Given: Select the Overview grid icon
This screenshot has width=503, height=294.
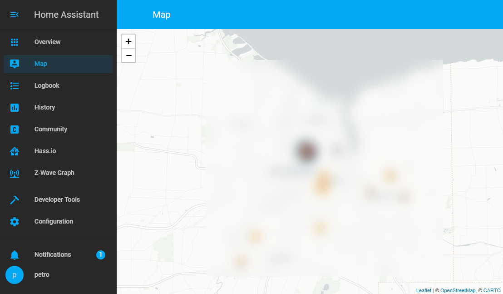Looking at the screenshot, I should pos(14,42).
